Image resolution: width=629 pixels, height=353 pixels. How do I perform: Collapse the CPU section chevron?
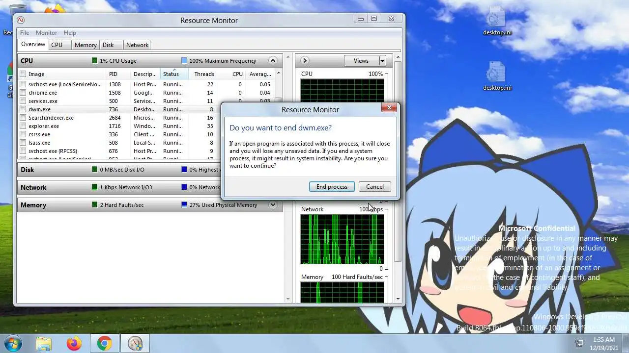click(273, 61)
